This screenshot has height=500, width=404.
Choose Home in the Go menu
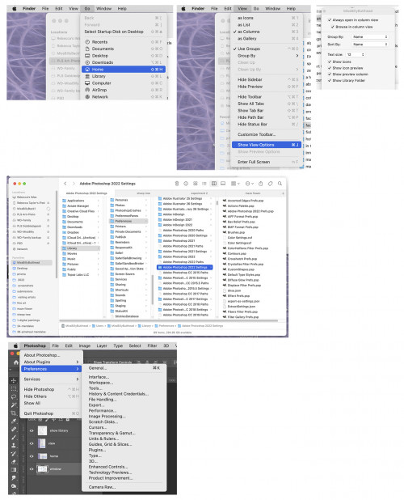tap(124, 70)
